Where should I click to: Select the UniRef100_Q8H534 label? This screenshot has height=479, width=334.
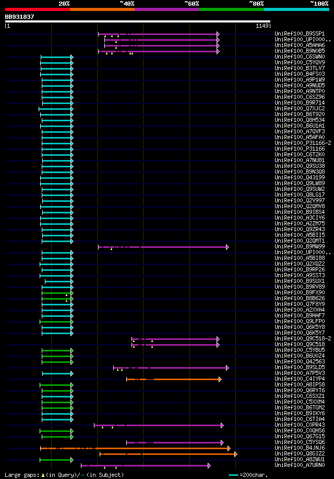[300, 120]
